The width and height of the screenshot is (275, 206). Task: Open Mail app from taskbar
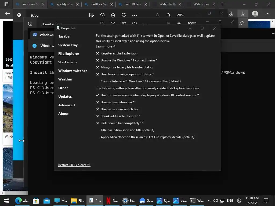(x=47, y=201)
